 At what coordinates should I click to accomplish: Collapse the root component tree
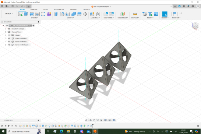coord(3,25)
